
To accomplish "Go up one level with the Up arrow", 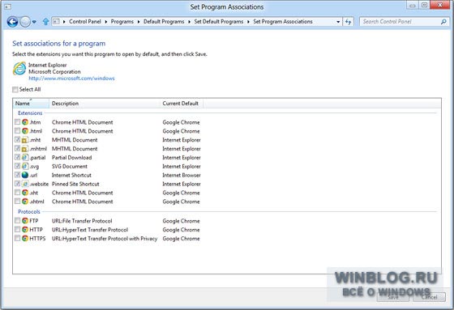I will point(45,22).
